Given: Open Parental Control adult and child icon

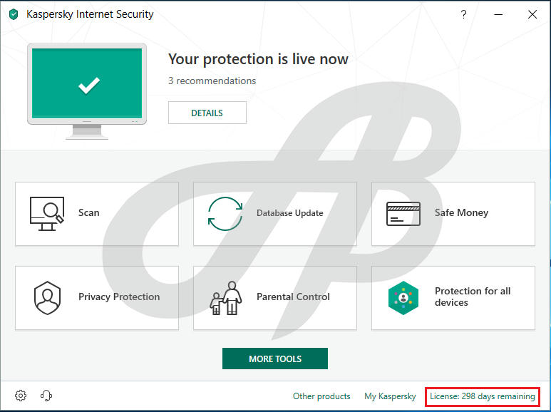Looking at the screenshot, I should pos(225,297).
